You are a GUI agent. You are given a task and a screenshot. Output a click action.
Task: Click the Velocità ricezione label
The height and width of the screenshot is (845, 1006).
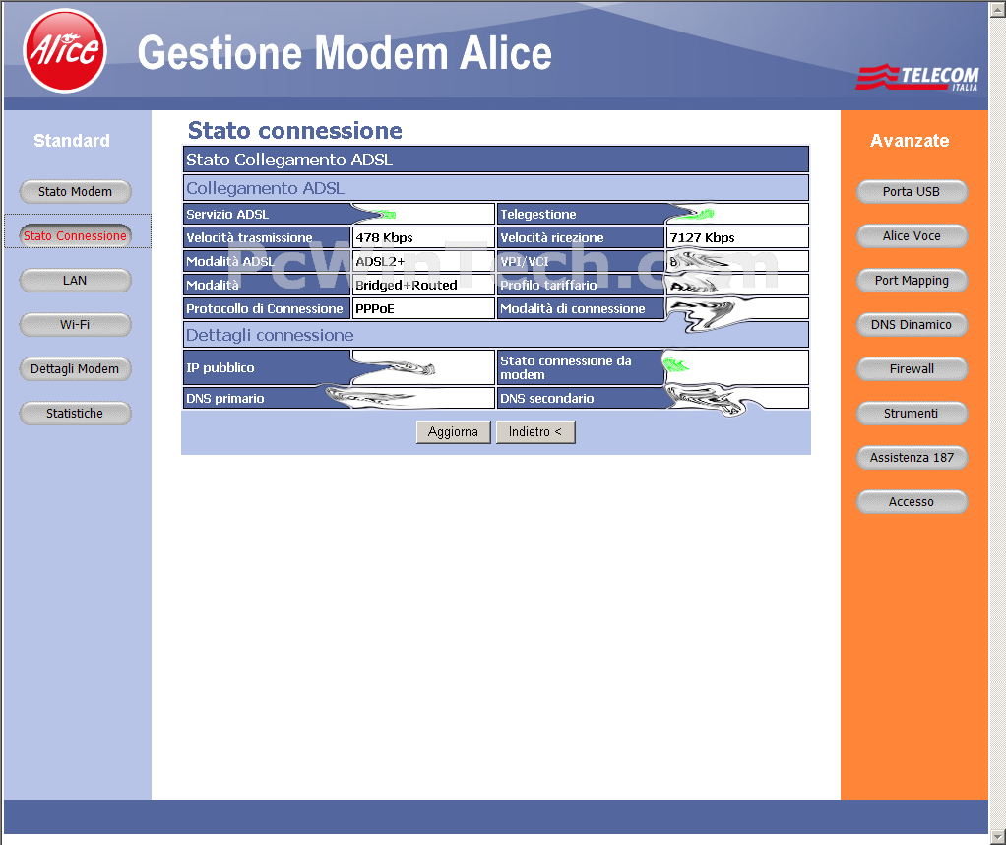coord(552,237)
